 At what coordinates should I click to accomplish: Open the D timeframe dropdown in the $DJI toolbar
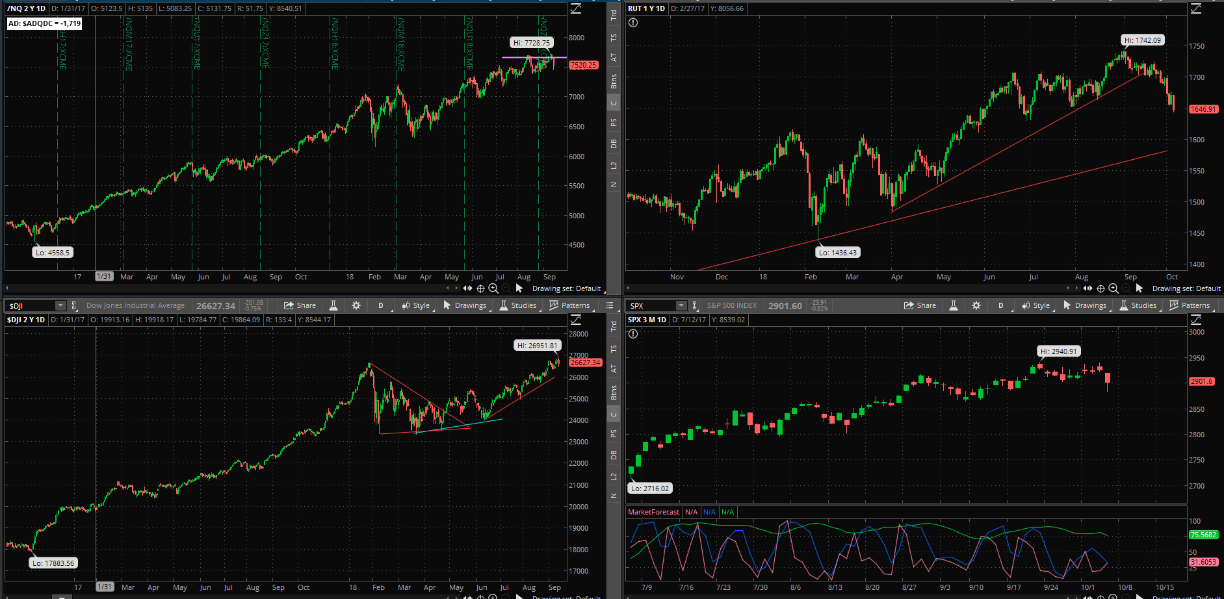tap(381, 305)
